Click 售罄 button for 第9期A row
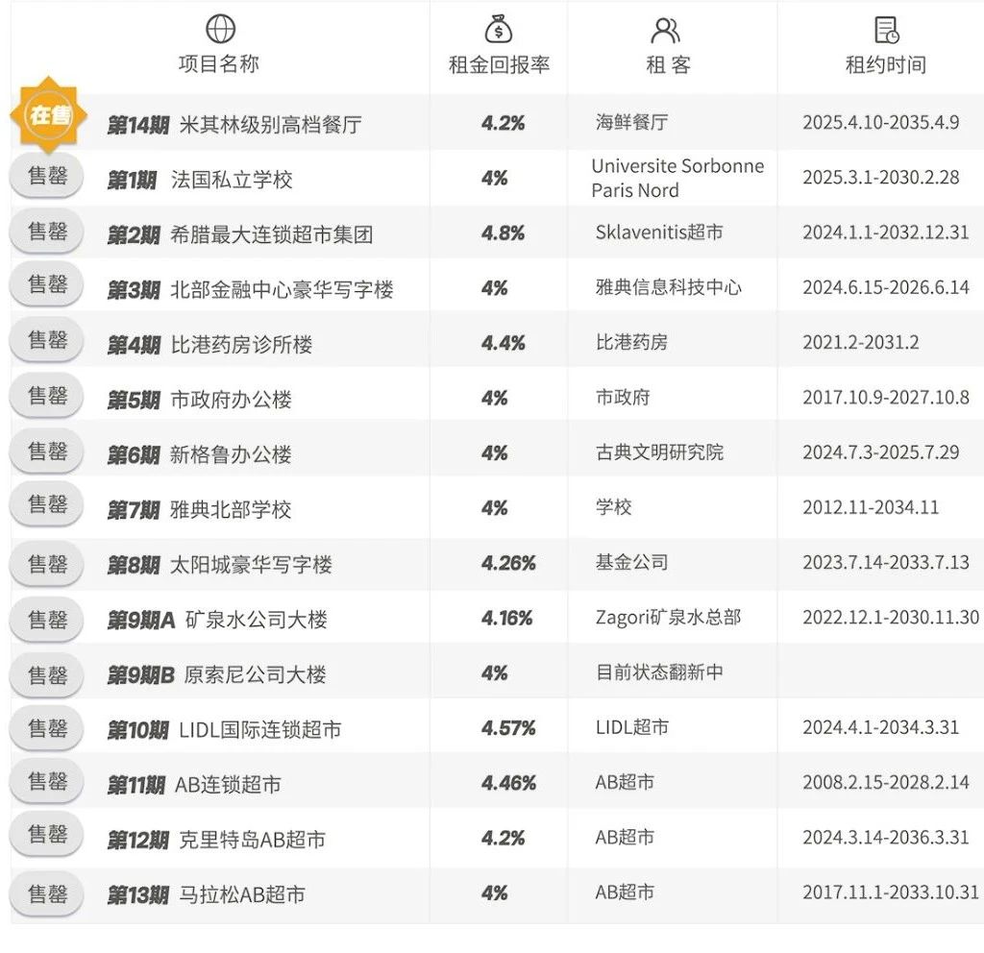984x953 pixels. (47, 620)
